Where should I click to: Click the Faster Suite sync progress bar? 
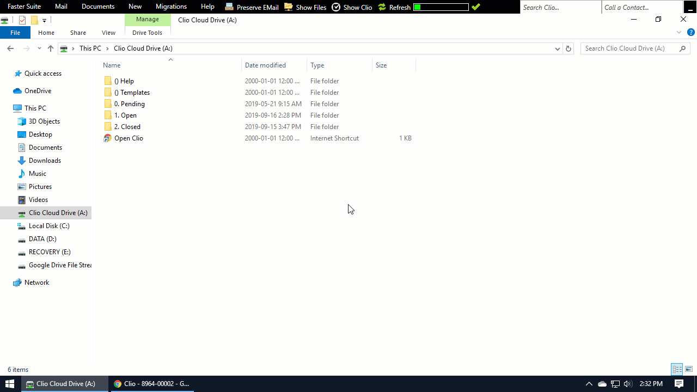coord(441,7)
